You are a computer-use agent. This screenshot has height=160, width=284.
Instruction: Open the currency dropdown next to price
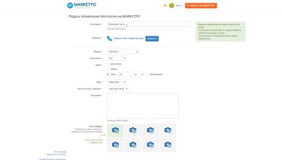139,74
